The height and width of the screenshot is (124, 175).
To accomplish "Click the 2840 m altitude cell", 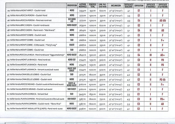I will coord(82,55).
